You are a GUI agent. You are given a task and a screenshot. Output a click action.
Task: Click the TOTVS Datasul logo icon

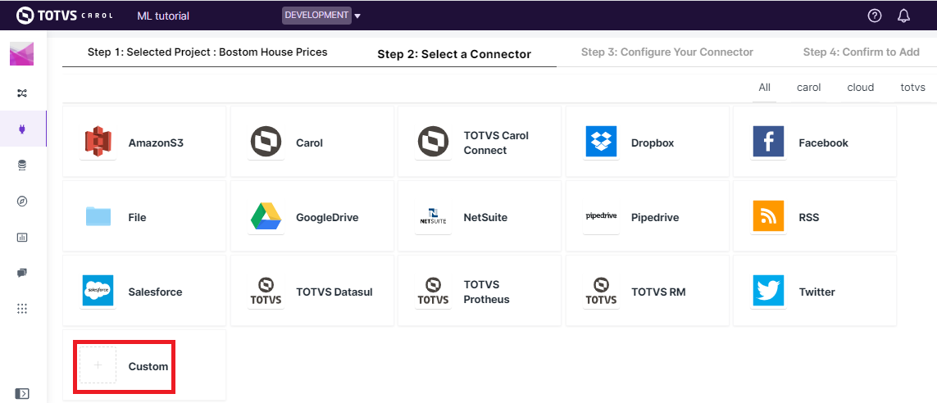(266, 292)
